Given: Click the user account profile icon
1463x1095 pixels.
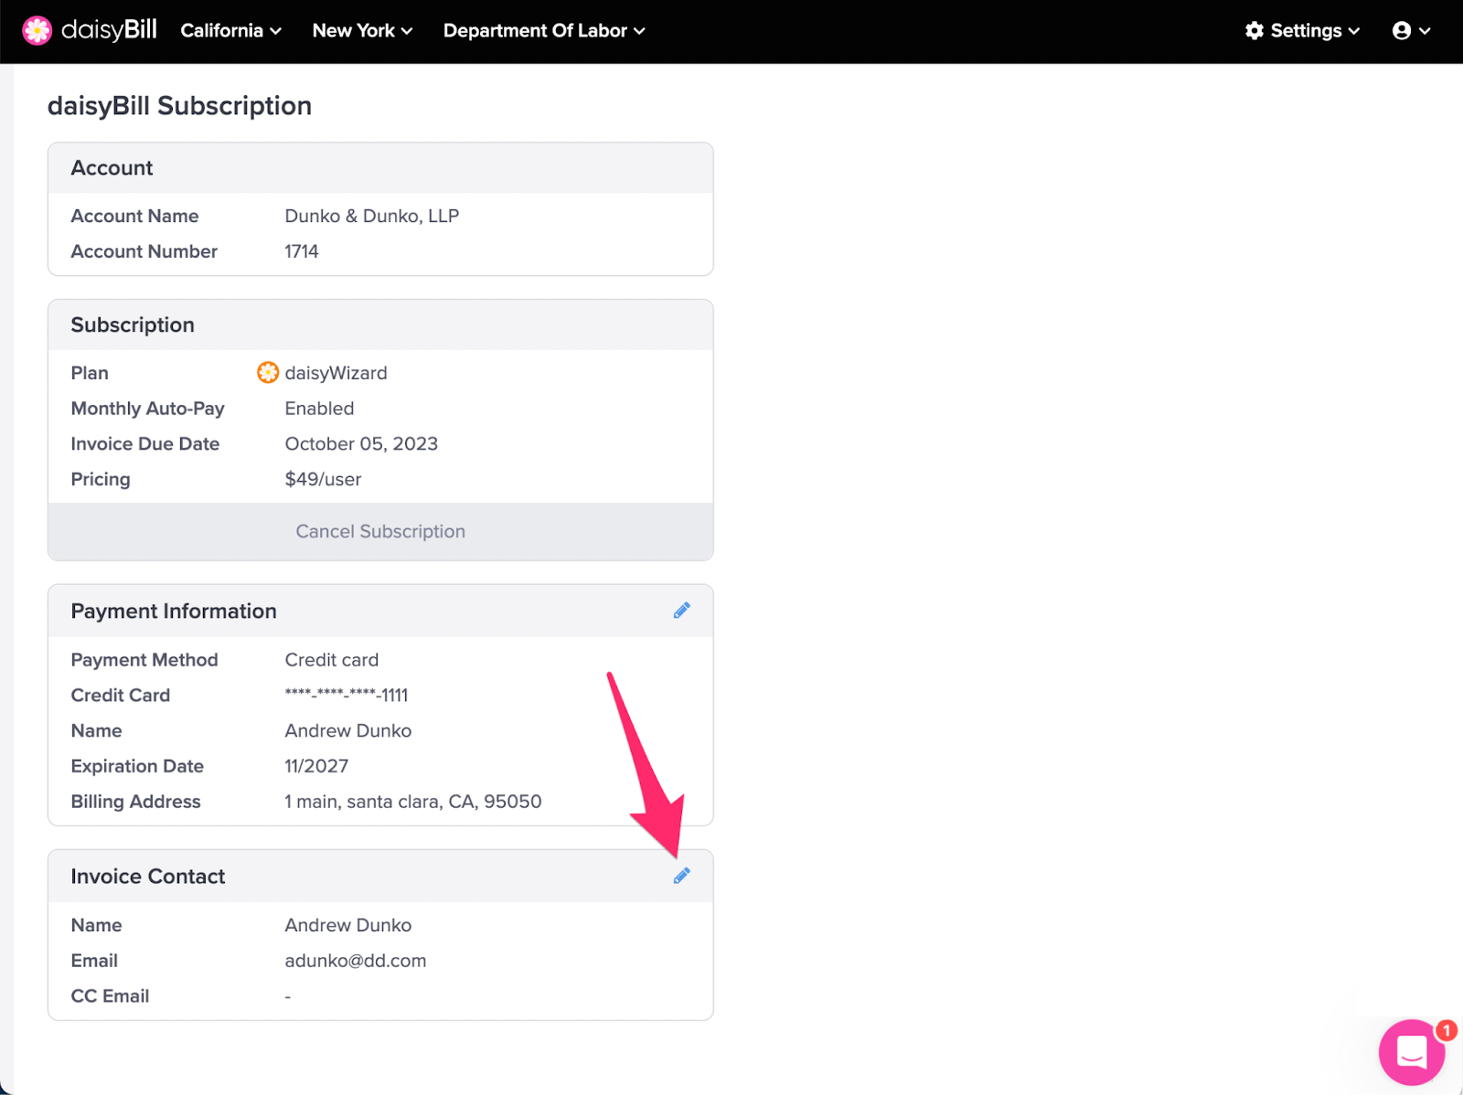Looking at the screenshot, I should click(x=1402, y=30).
